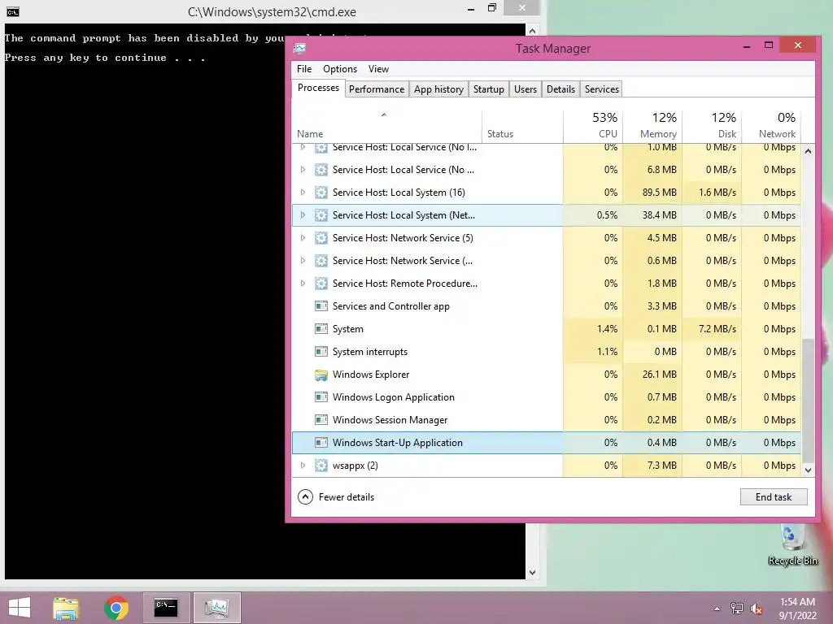Open File Explorer from the taskbar

point(66,608)
